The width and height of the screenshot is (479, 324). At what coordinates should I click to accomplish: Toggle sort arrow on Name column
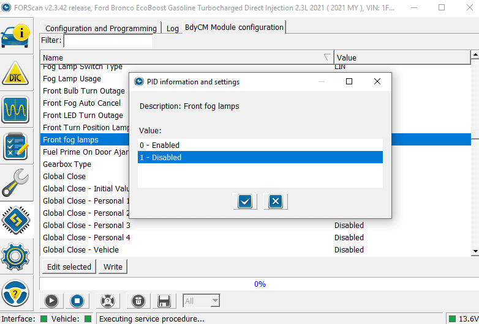(327, 57)
